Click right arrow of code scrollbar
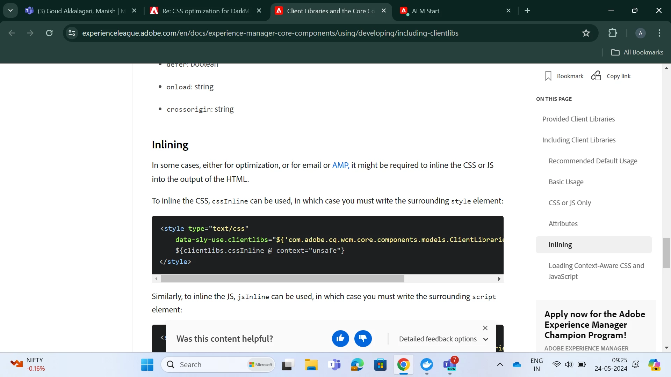This screenshot has width=671, height=377. [x=499, y=279]
